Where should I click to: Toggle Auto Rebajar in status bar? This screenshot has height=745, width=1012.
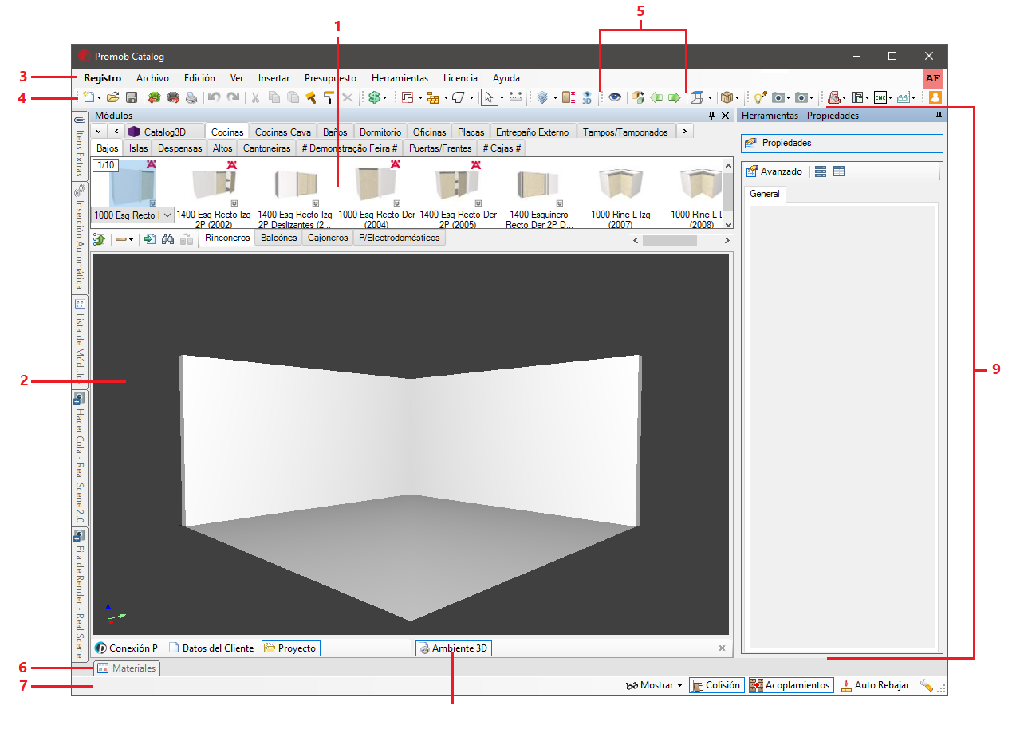point(875,685)
